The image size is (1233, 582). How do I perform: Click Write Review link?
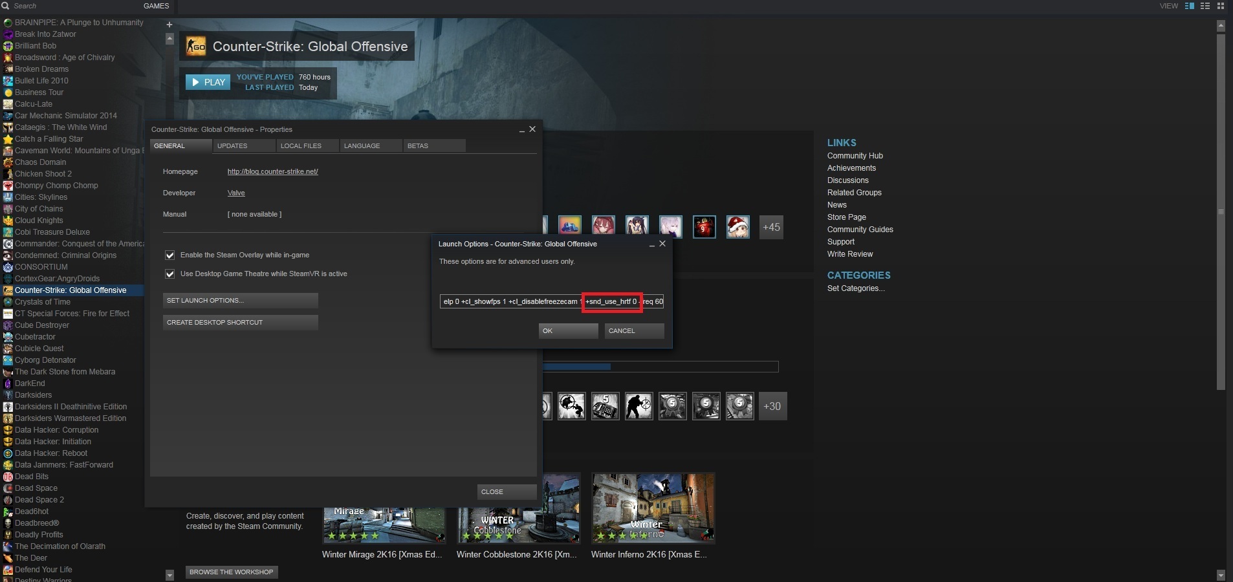(849, 254)
